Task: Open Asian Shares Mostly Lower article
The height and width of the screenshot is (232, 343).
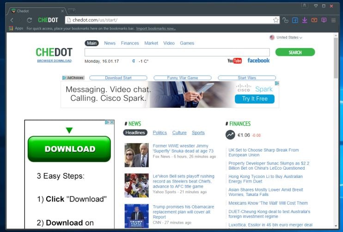Action: pos(266,192)
